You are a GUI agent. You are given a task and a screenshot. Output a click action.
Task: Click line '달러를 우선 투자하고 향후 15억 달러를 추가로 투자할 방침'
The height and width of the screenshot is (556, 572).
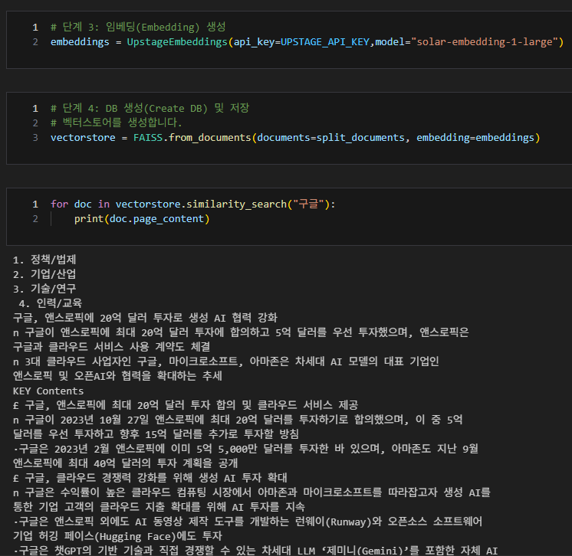click(x=156, y=434)
